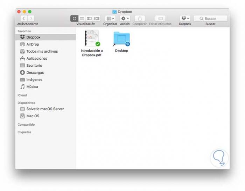Switch to icon view

tap(74, 19)
